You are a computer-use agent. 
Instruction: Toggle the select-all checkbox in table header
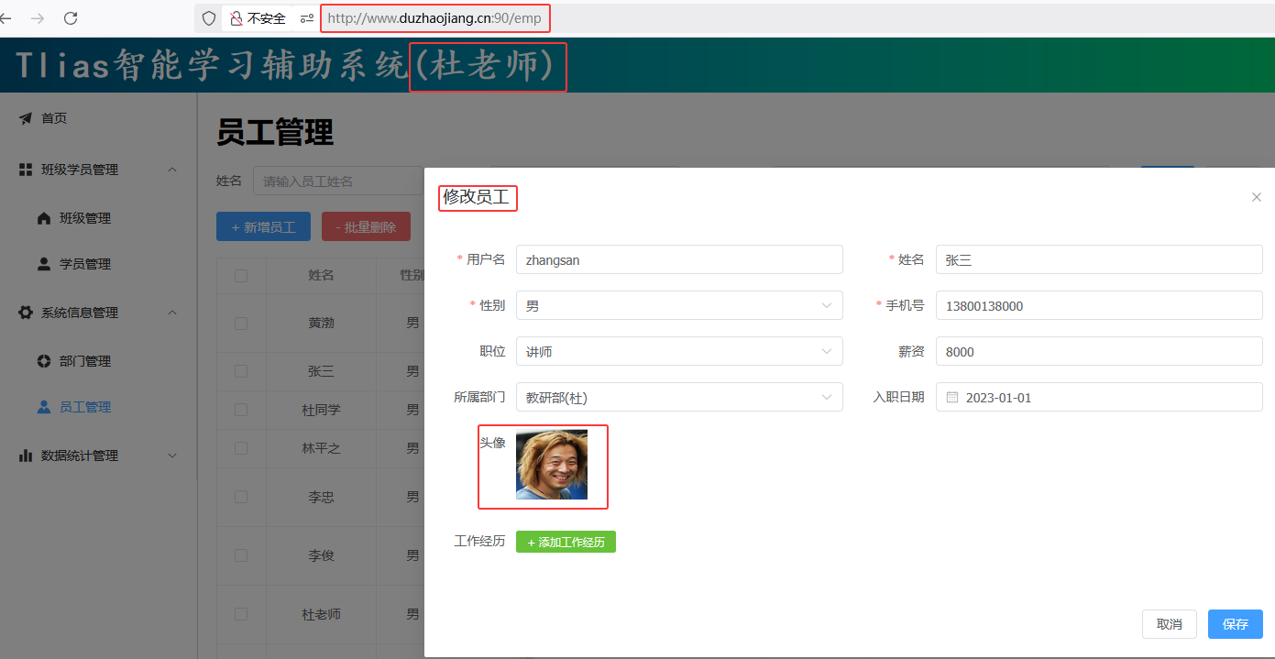tap(241, 276)
